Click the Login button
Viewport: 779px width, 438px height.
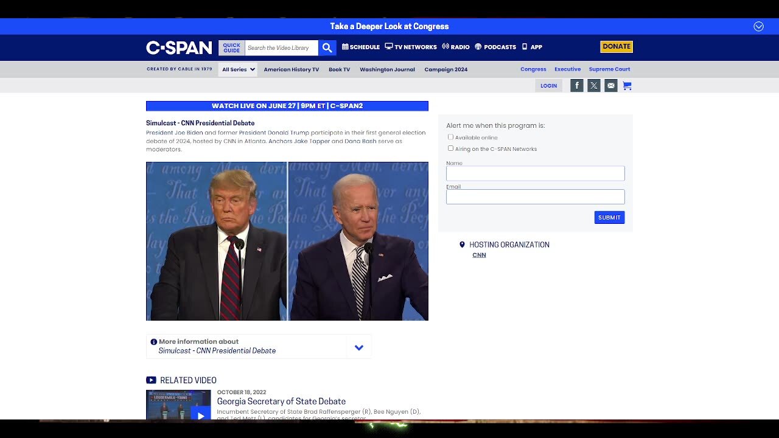[x=549, y=86]
